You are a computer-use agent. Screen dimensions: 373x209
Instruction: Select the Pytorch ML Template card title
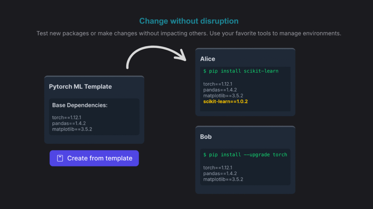coord(80,87)
